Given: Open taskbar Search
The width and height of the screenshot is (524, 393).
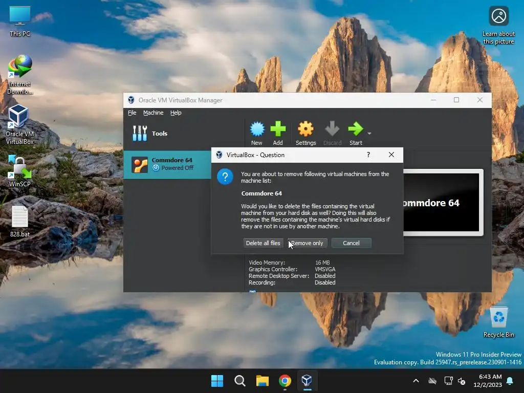Looking at the screenshot, I should click(x=239, y=381).
